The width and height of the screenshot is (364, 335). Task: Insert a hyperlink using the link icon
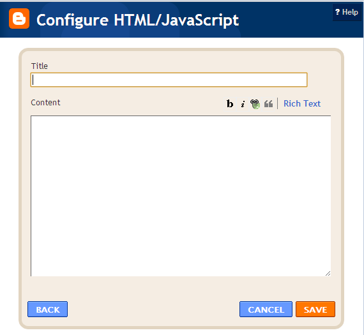(x=255, y=104)
